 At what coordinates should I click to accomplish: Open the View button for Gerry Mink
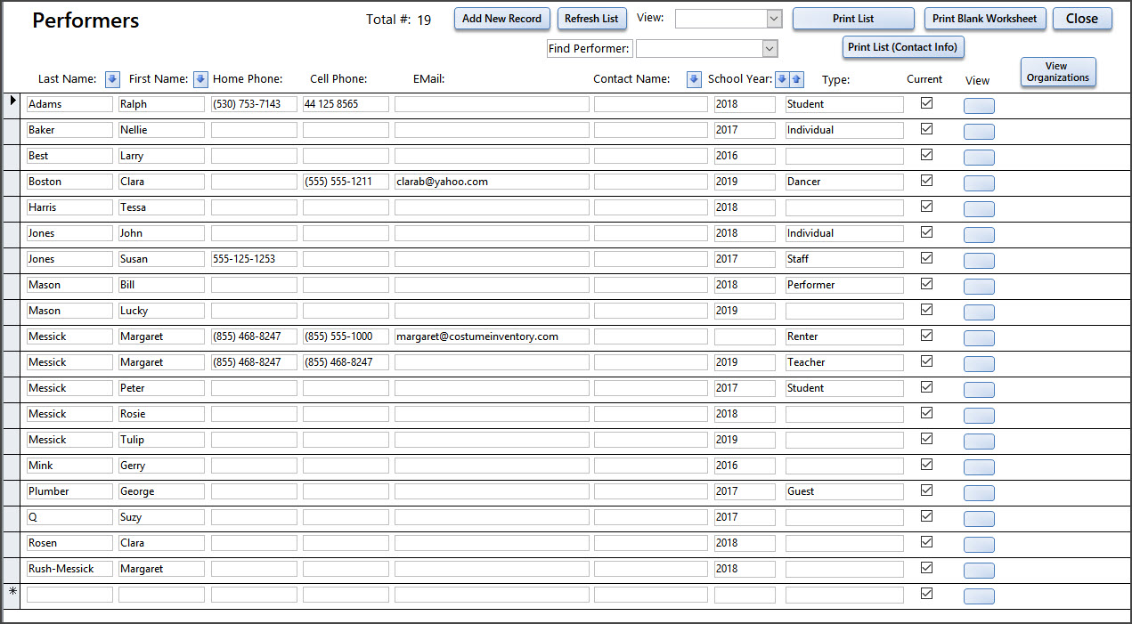979,467
